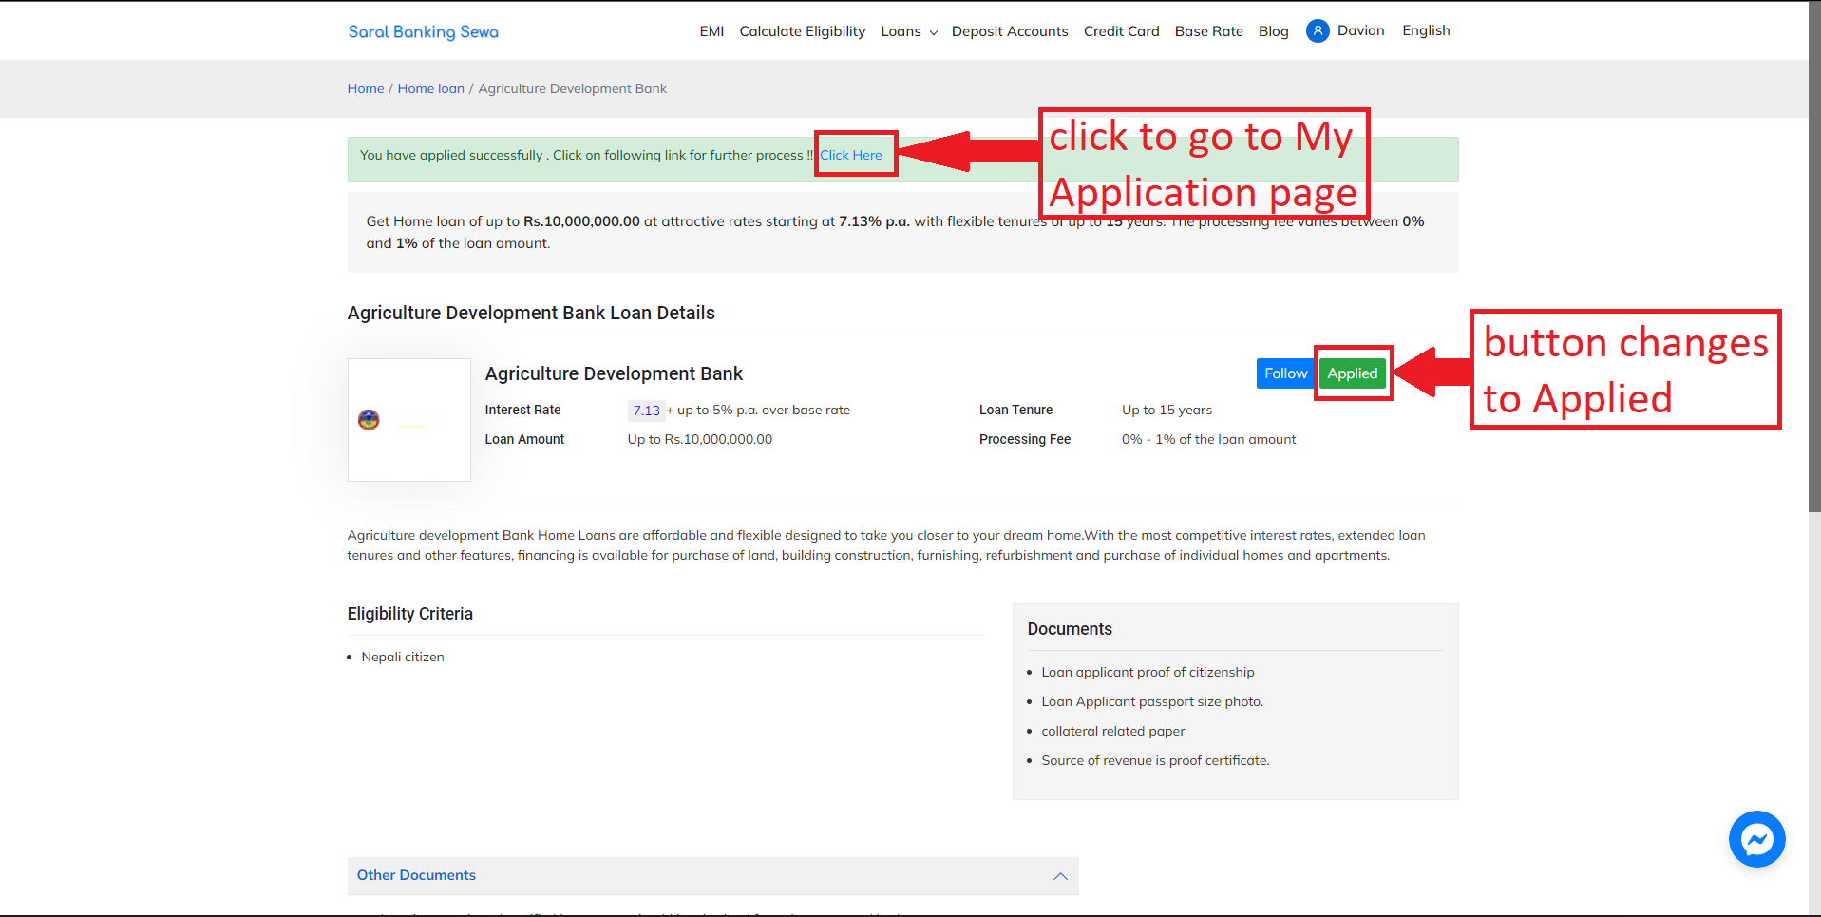Open Deposit Accounts from navigation
Screen dimensions: 1821x917
[1010, 31]
